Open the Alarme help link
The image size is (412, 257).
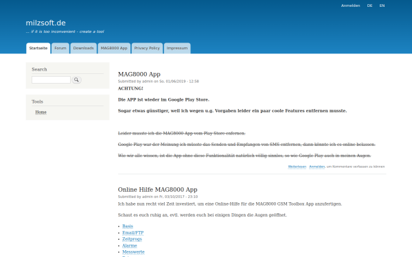[130, 245]
